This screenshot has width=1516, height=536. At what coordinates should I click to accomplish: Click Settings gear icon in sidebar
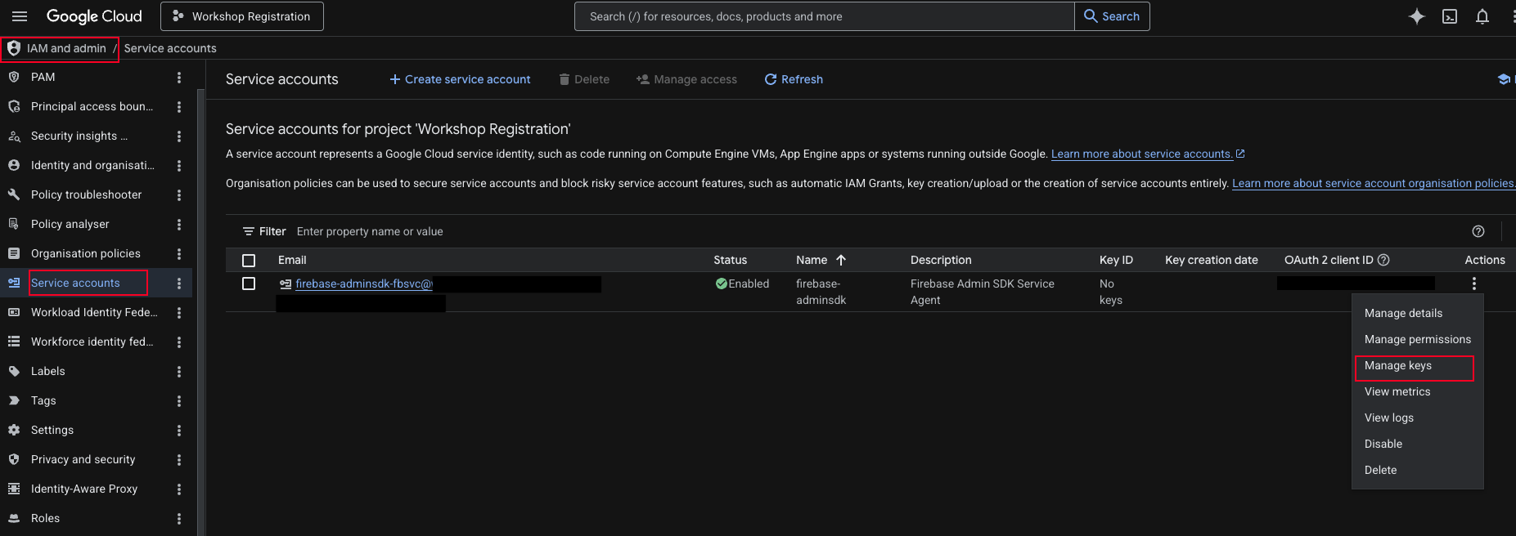point(14,430)
